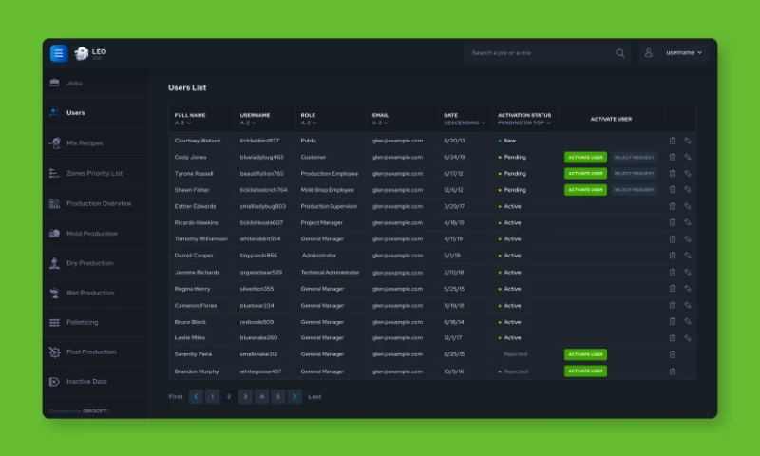Edit Shawn Fisher with pencil icon
Viewport: 760px width, 456px height.
click(687, 190)
